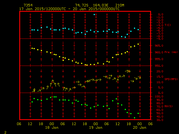Click the 10.0 wind speed axis value
This screenshot has height=134, width=179.
[160, 82]
